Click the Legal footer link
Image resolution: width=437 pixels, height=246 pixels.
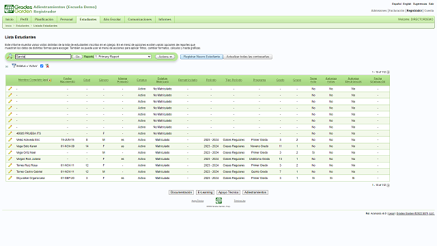click(x=391, y=214)
